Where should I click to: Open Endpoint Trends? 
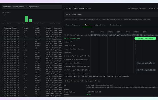pos(93,81)
